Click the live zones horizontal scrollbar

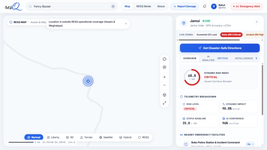click(x=209, y=40)
